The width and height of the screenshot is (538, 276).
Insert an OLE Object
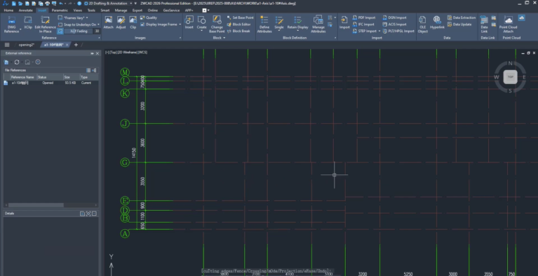pos(423,24)
